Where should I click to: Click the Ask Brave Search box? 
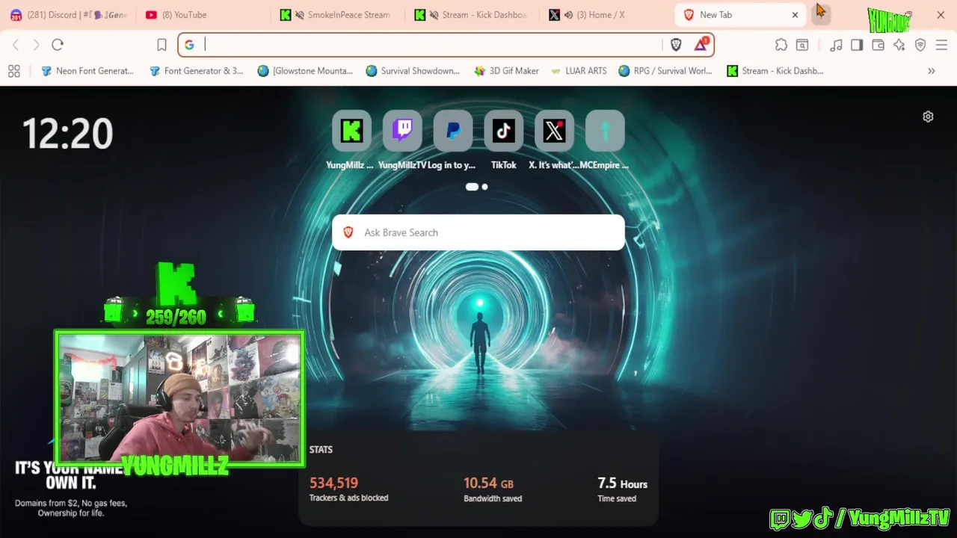point(478,232)
